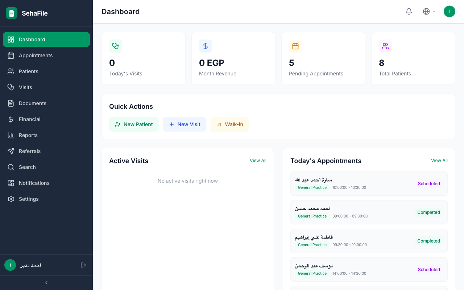Click the 0 EGP revenue value
This screenshot has width=464, height=290.
pos(212,63)
